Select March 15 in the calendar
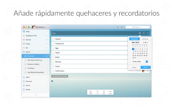The image size is (173, 108). 147,51
